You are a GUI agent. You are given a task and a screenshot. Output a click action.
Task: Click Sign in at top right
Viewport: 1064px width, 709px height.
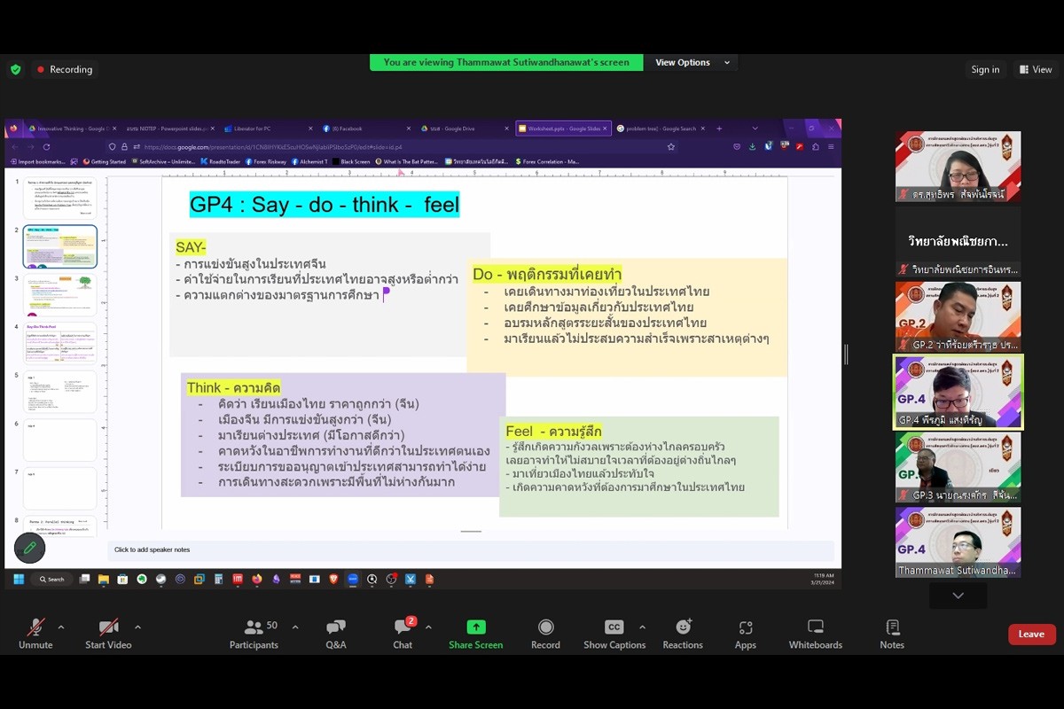pos(985,70)
